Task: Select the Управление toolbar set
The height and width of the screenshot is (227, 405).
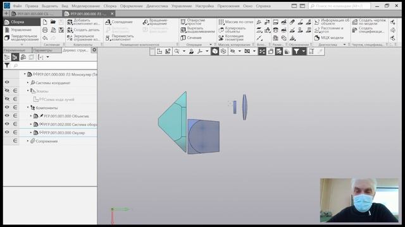Action: (x=21, y=30)
